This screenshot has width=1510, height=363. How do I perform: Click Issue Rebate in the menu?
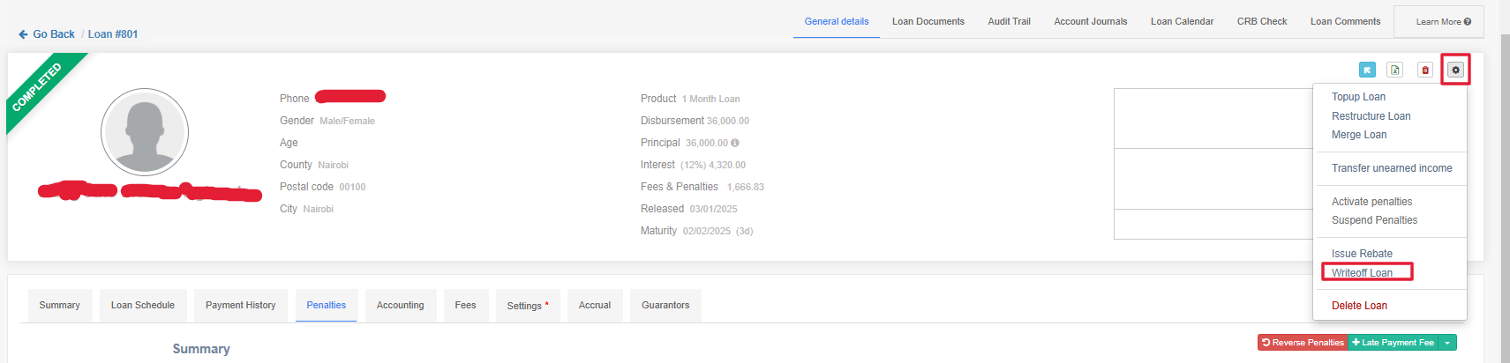coord(1362,254)
